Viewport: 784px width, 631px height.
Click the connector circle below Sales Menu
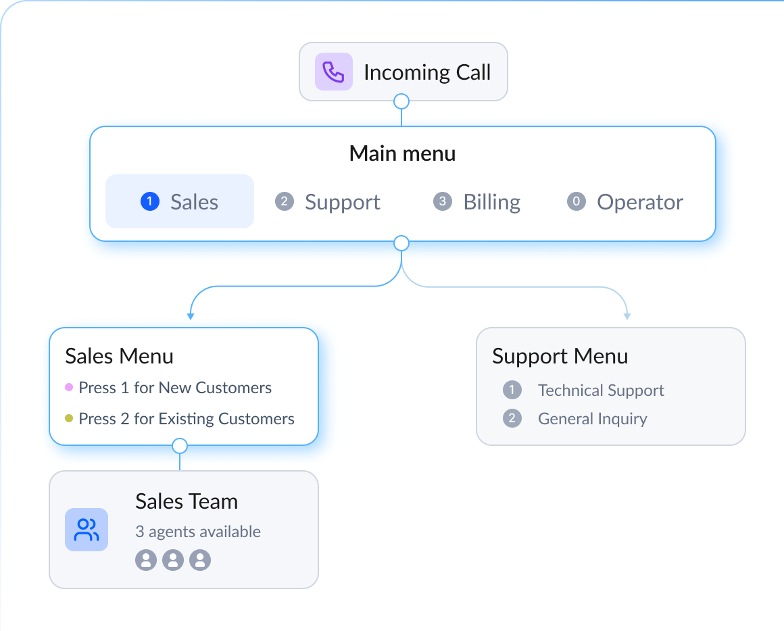tap(180, 446)
